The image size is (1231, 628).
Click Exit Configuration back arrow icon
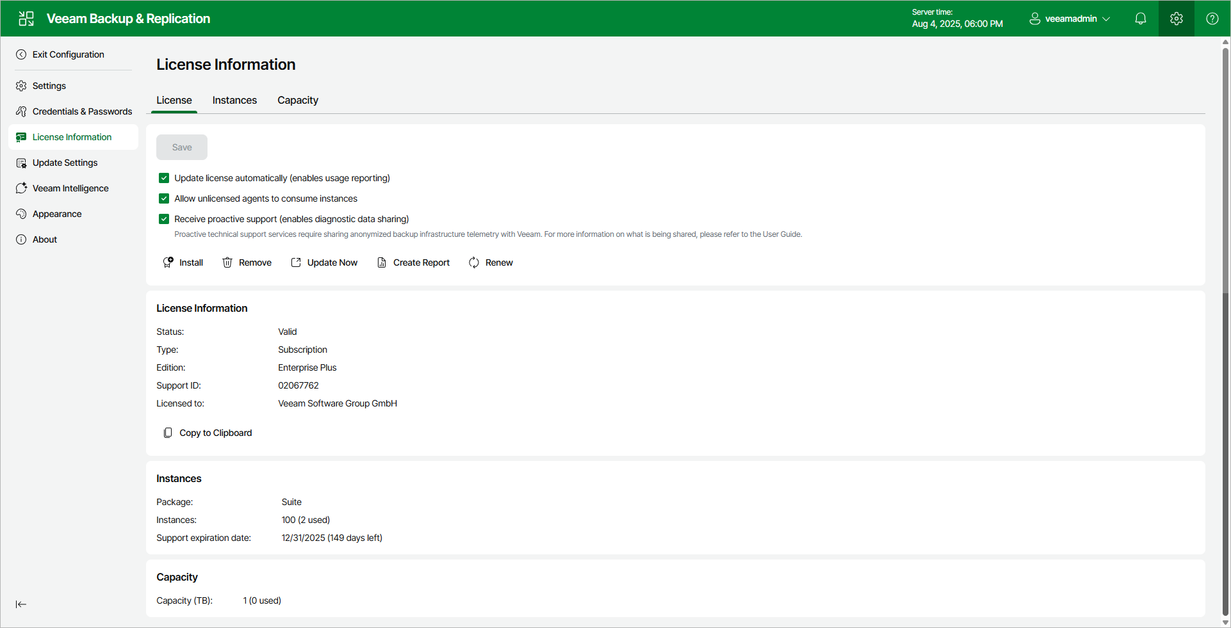[x=21, y=54]
